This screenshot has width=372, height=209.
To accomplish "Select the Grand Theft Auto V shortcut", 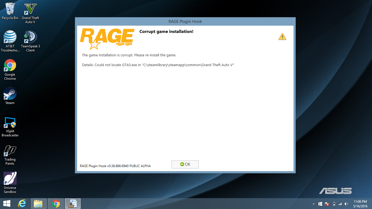I will coord(31,13).
